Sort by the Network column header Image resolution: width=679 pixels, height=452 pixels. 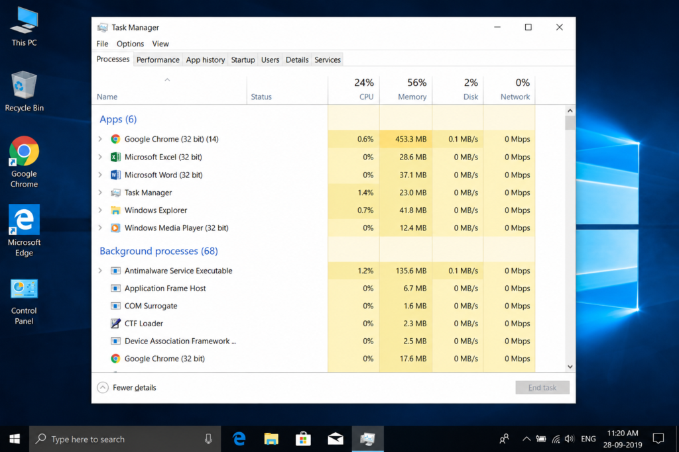click(x=509, y=89)
